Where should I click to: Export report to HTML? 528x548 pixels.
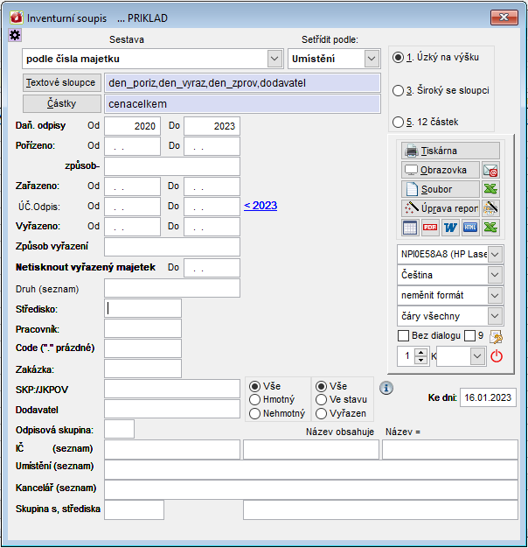click(x=470, y=228)
